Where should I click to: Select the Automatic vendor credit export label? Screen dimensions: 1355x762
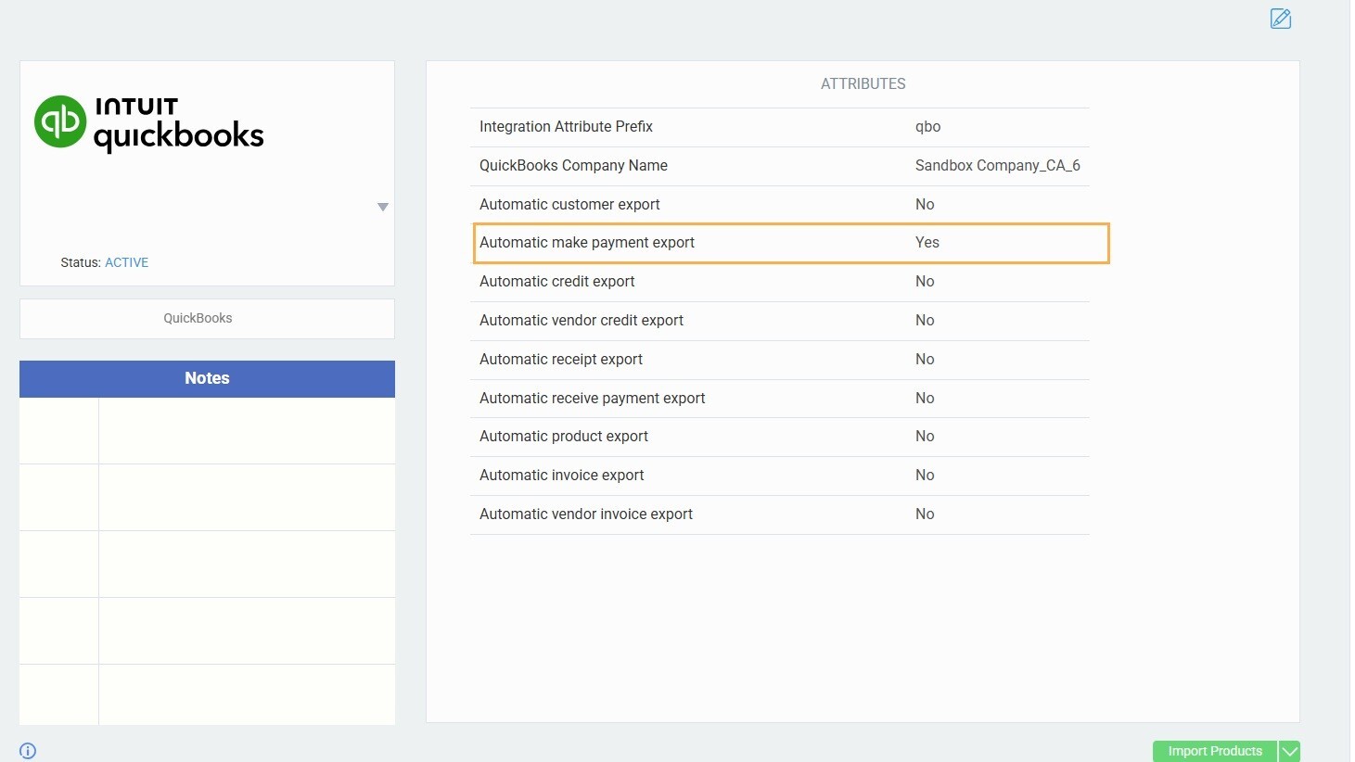point(581,320)
